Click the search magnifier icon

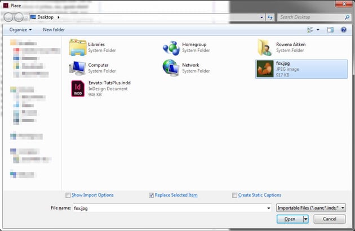click(x=347, y=17)
